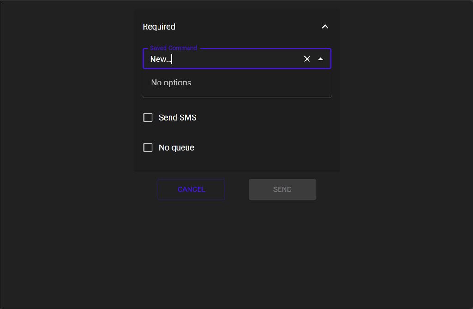Image resolution: width=473 pixels, height=309 pixels.
Task: Check the No queue checkbox
Action: (148, 148)
